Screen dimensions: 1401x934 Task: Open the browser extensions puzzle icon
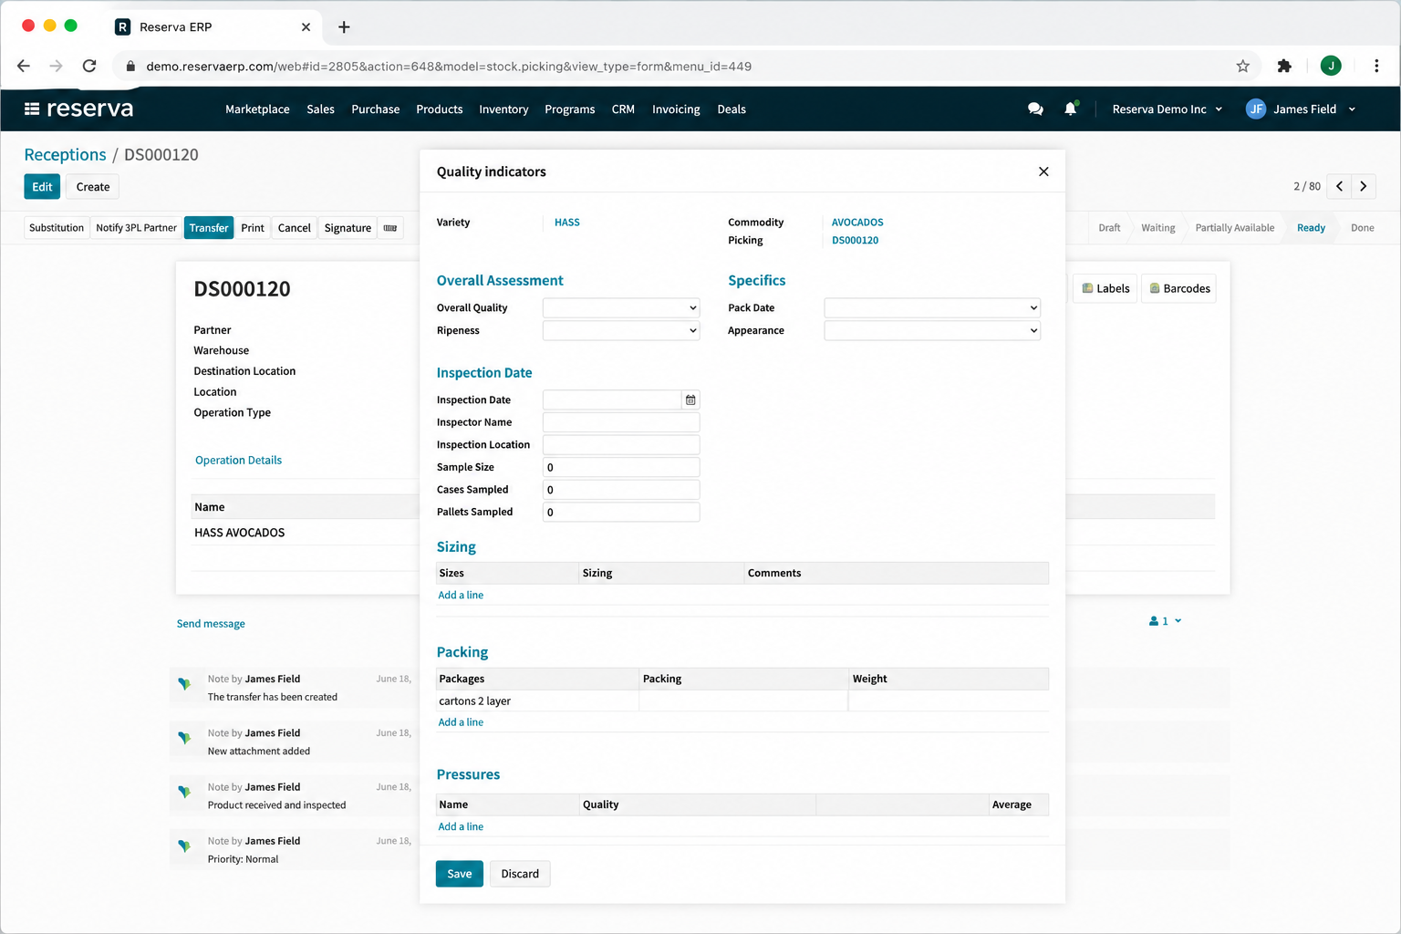click(1284, 66)
